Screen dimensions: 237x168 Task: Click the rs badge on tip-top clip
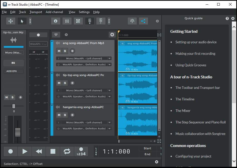click(x=122, y=76)
